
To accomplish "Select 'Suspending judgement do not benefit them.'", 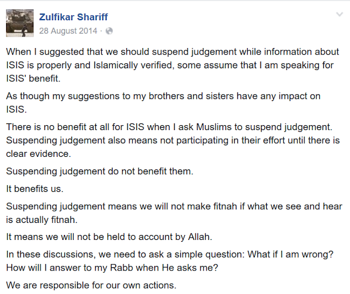I will pyautogui.click(x=100, y=172).
